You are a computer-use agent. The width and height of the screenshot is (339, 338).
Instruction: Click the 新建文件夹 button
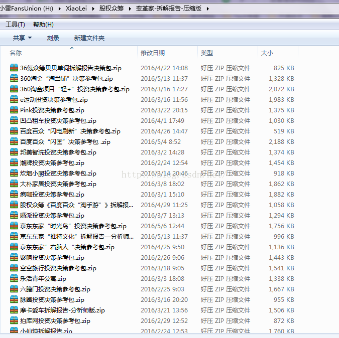click(89, 38)
